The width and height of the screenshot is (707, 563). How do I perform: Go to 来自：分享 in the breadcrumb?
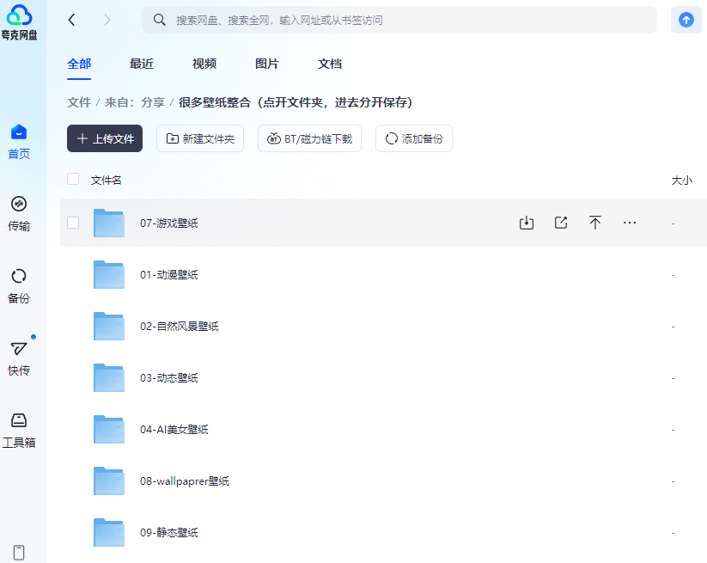click(135, 102)
